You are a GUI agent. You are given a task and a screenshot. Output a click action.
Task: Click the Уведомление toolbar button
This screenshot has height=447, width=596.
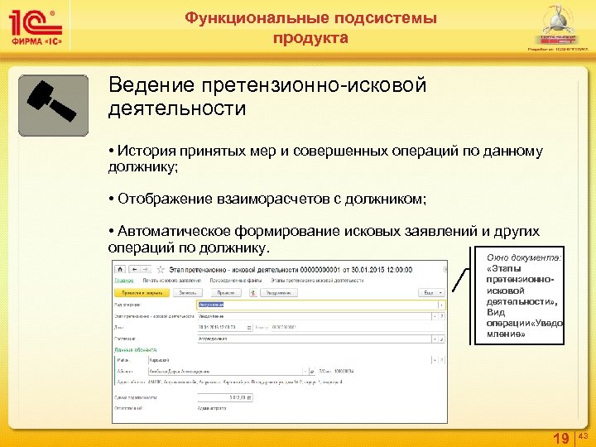point(279,293)
